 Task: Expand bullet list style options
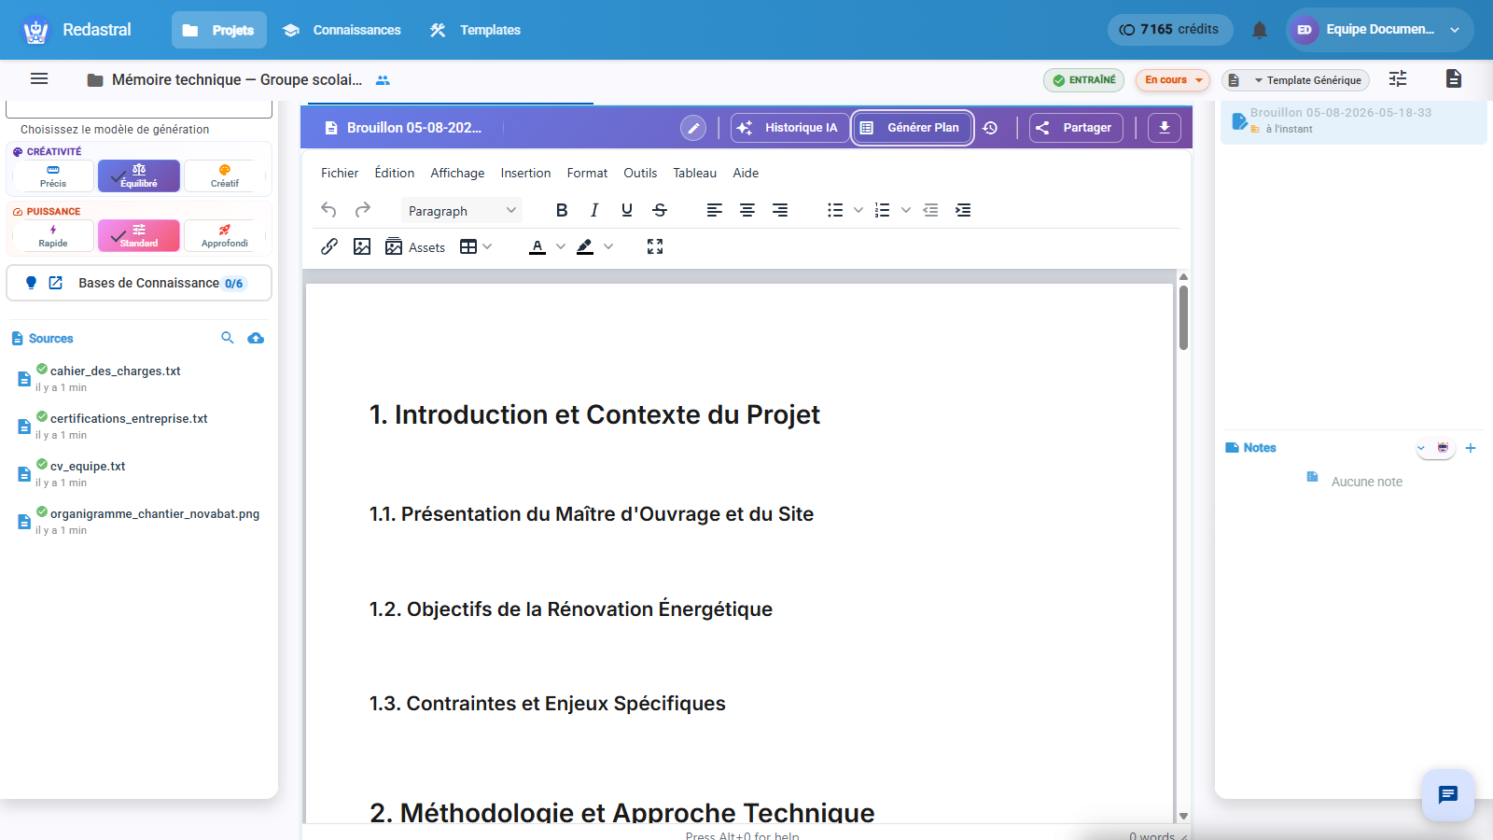(858, 210)
